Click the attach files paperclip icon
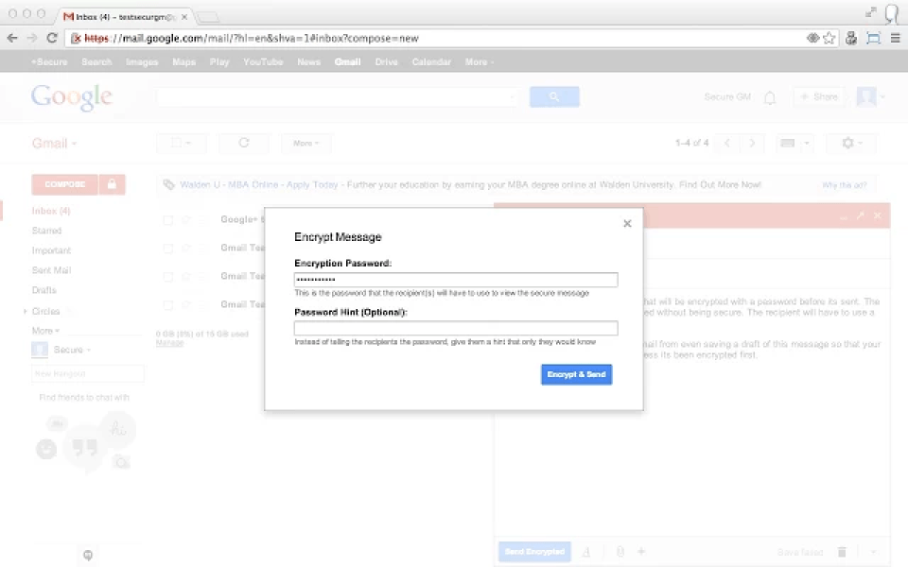The height and width of the screenshot is (567, 908). click(x=620, y=552)
